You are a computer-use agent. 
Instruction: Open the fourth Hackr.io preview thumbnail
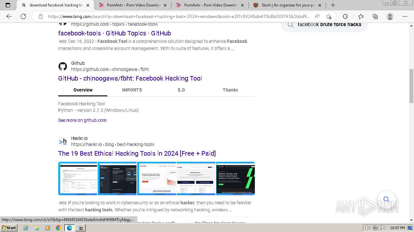click(x=196, y=179)
